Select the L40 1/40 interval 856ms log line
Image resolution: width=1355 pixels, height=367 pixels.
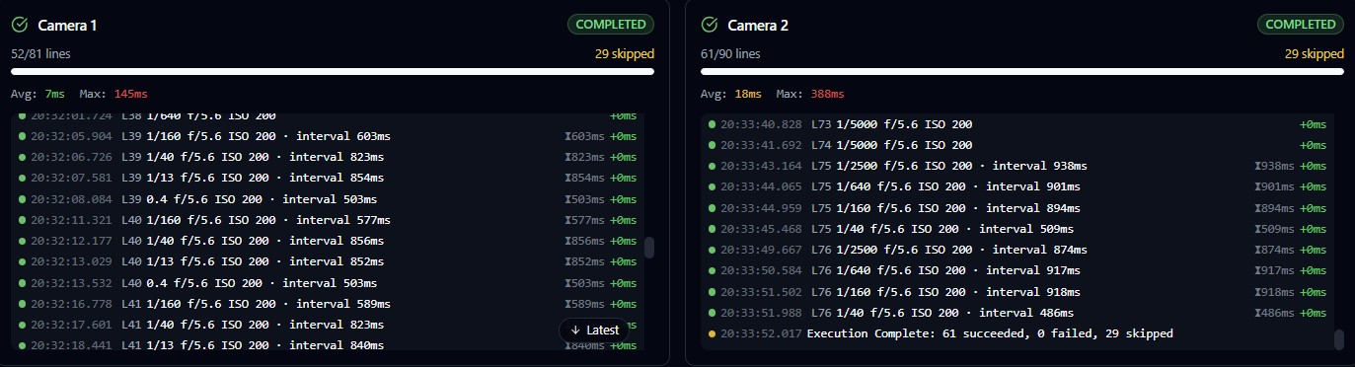coord(328,241)
